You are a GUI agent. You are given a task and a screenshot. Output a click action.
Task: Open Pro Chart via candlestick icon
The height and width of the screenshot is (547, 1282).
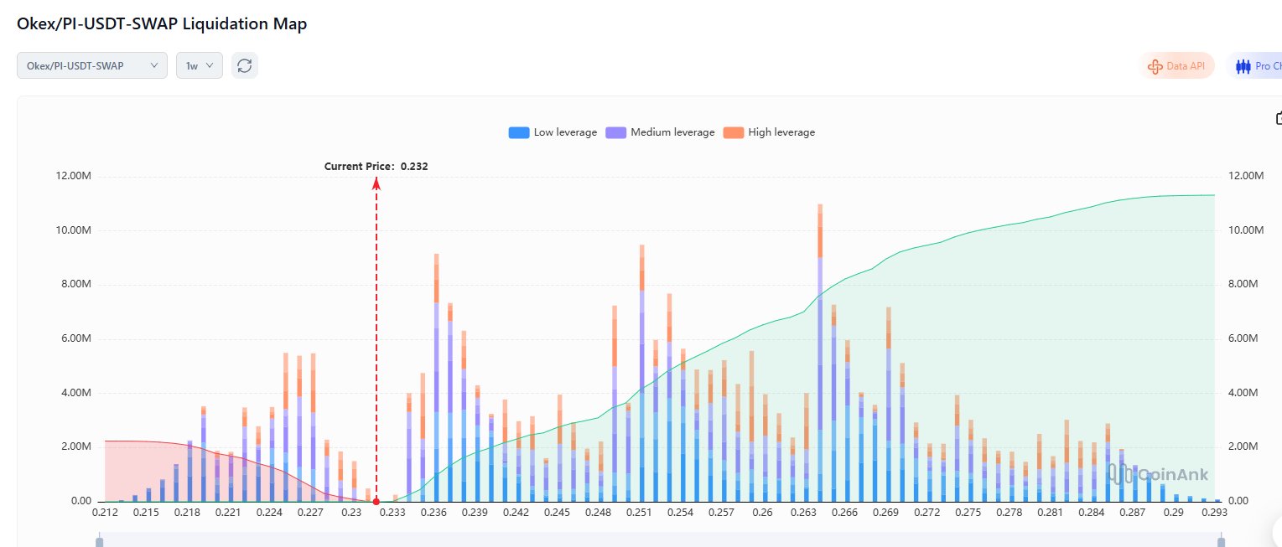pos(1243,66)
